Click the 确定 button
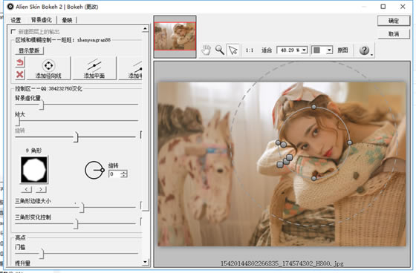 click(394, 21)
